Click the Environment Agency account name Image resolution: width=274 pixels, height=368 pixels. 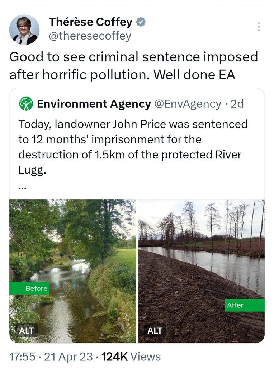pyautogui.click(x=94, y=104)
